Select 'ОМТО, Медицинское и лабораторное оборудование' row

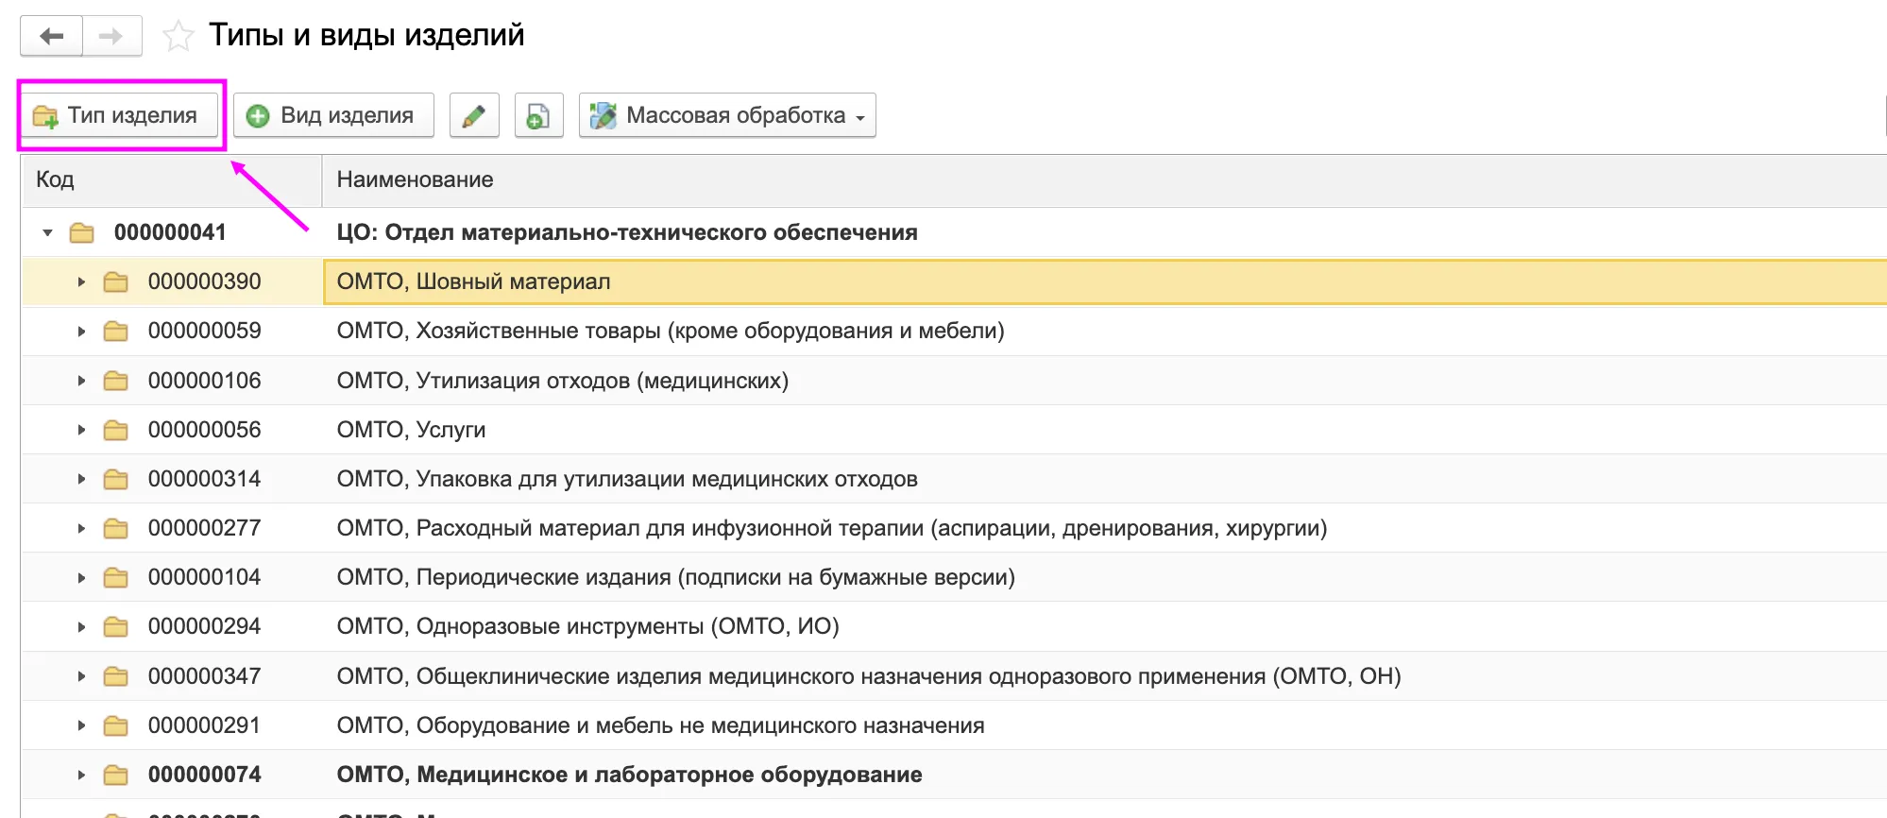[x=954, y=775]
